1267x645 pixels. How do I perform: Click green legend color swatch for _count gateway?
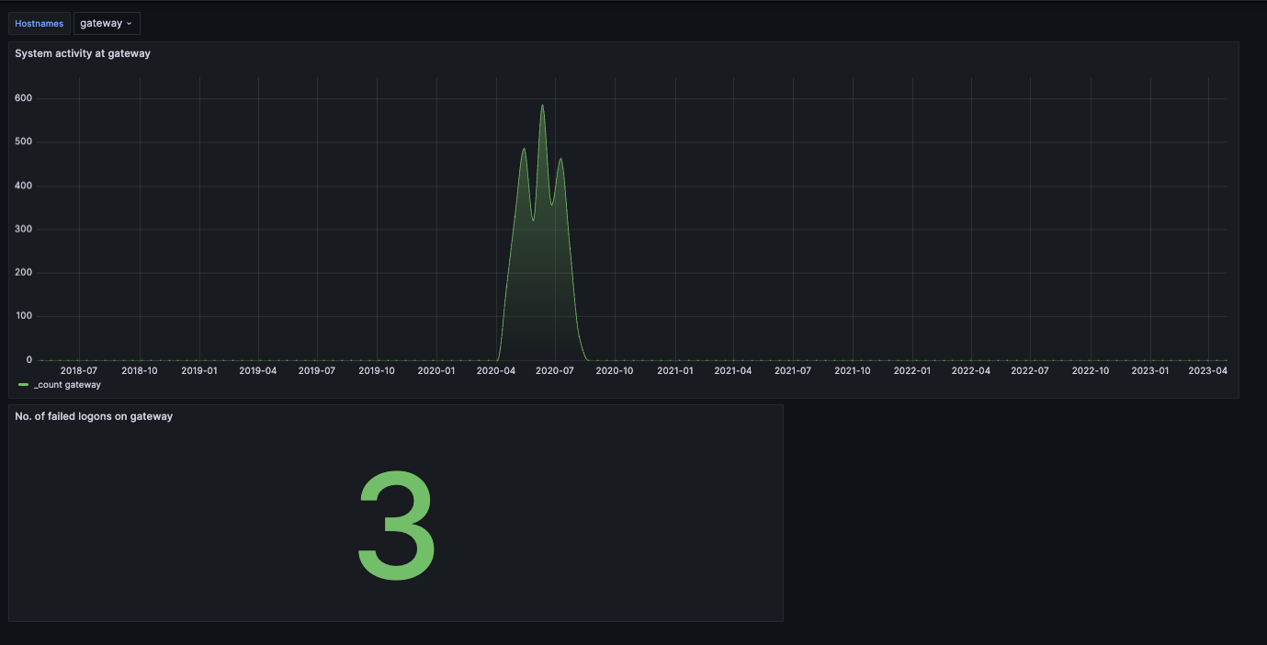point(23,385)
